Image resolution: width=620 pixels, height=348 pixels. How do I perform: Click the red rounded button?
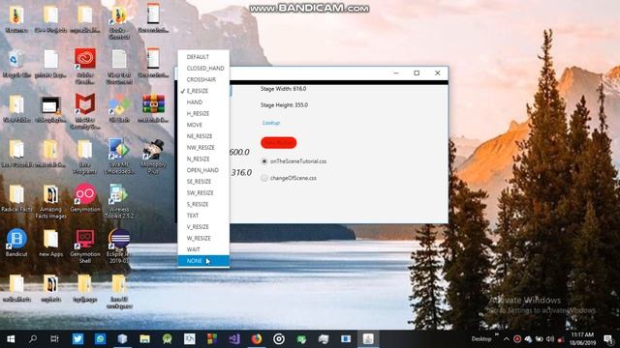tap(278, 142)
